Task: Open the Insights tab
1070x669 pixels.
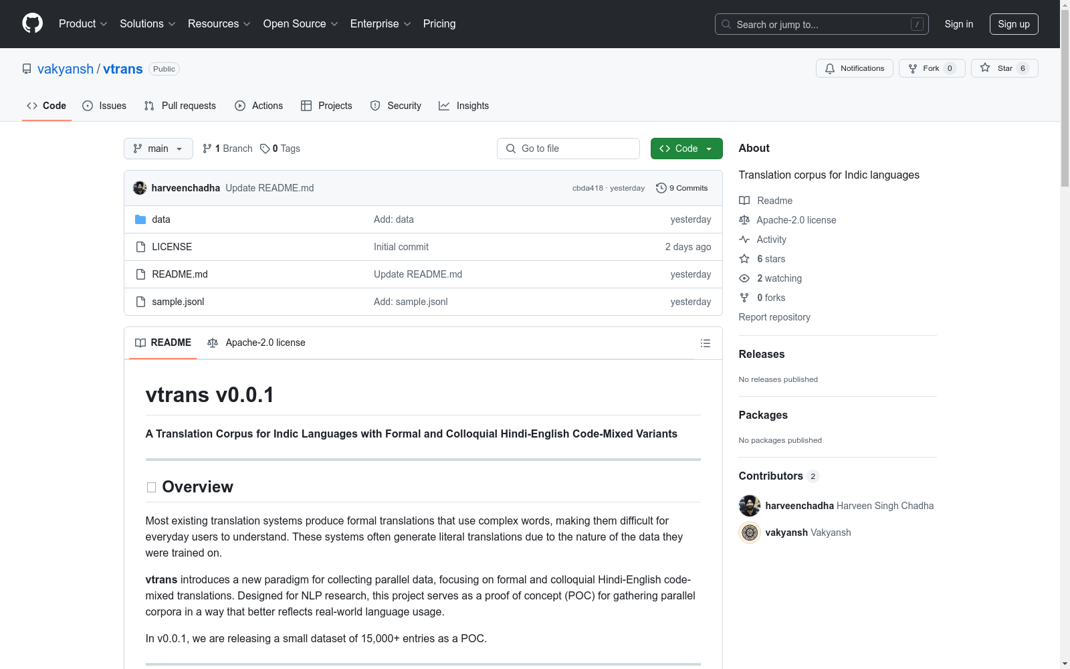Action: pyautogui.click(x=463, y=106)
